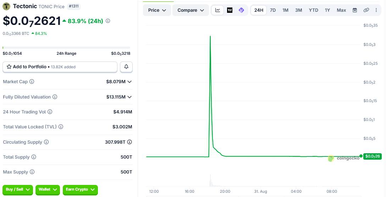The height and width of the screenshot is (197, 386).
Task: Click the 0.0₁₂3366 BTC price text
Action: click(x=16, y=33)
